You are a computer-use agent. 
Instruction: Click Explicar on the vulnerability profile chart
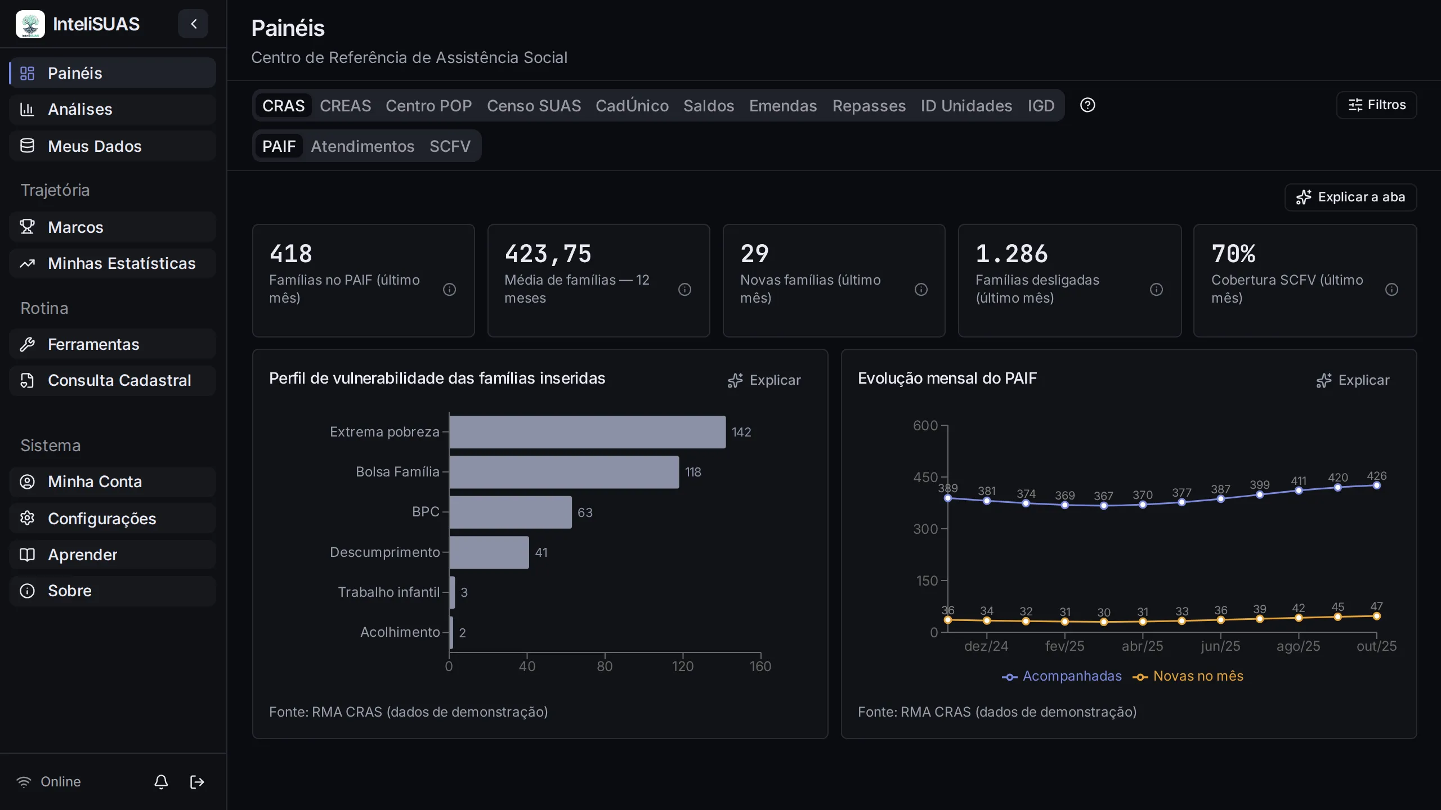tap(764, 380)
